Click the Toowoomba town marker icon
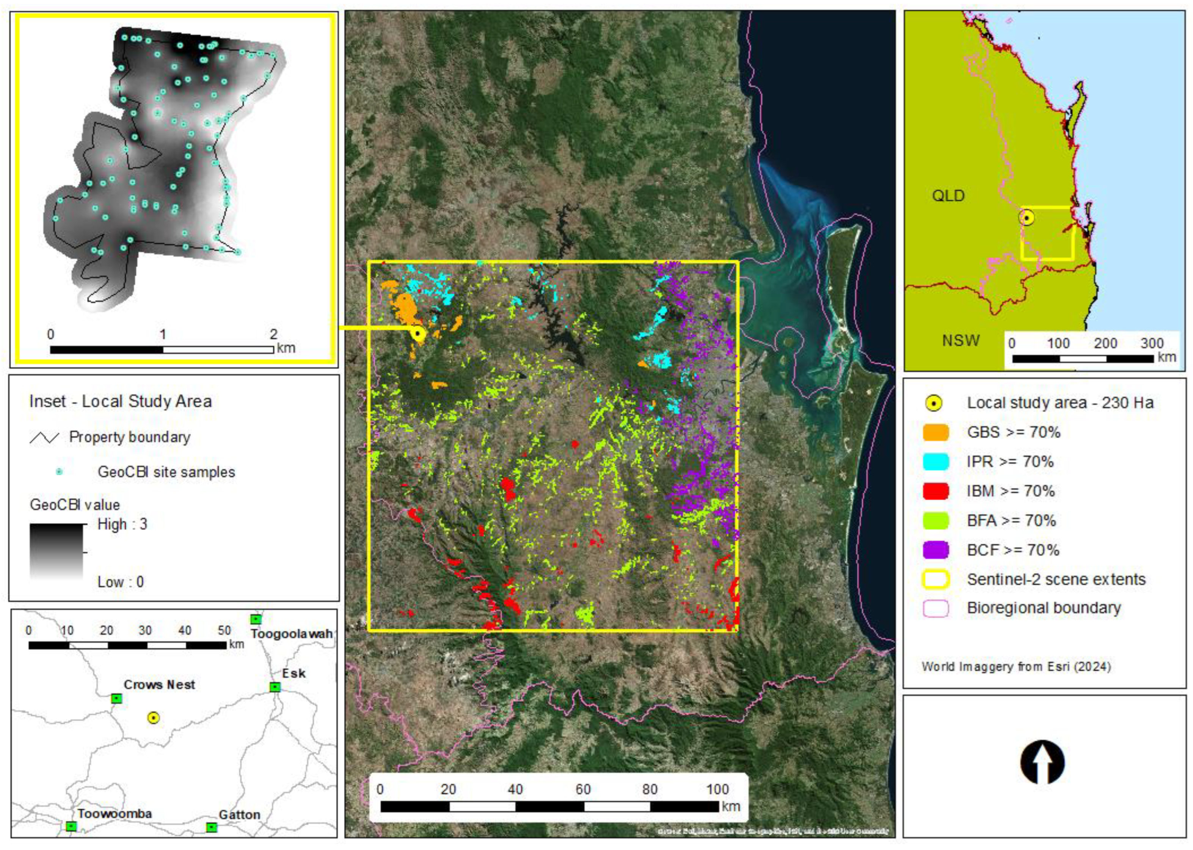This screenshot has width=1193, height=850. [x=71, y=827]
